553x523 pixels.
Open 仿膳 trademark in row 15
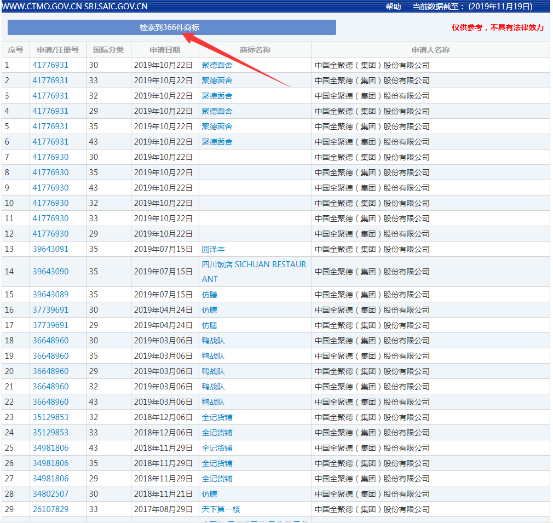click(x=210, y=295)
